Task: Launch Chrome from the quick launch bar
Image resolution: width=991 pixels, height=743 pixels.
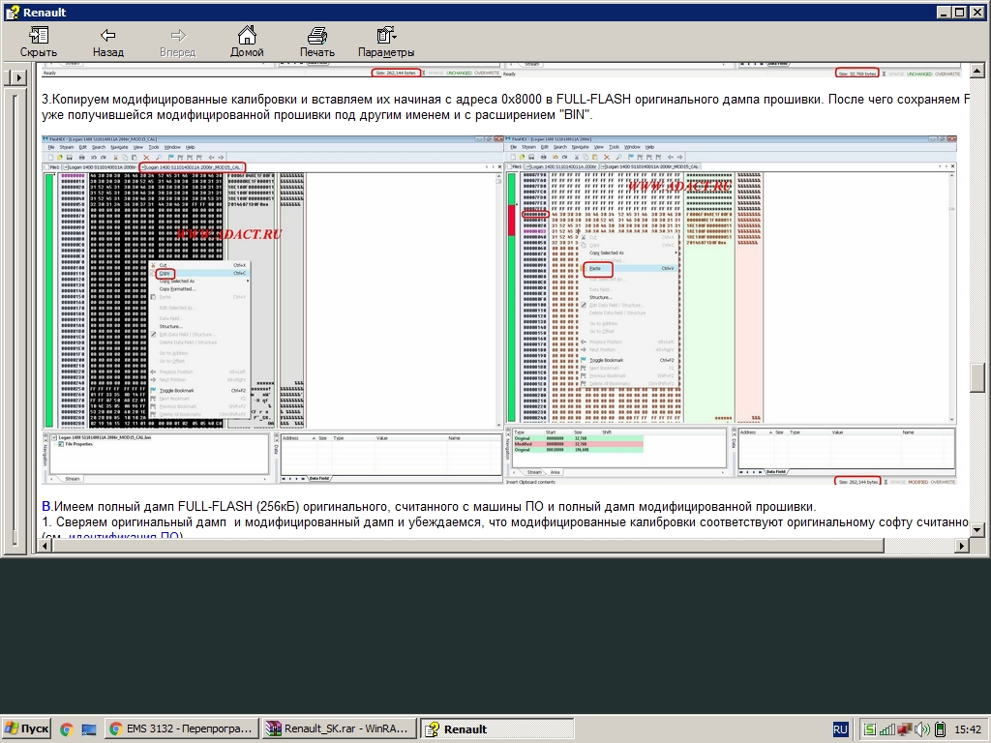Action: pyautogui.click(x=67, y=729)
